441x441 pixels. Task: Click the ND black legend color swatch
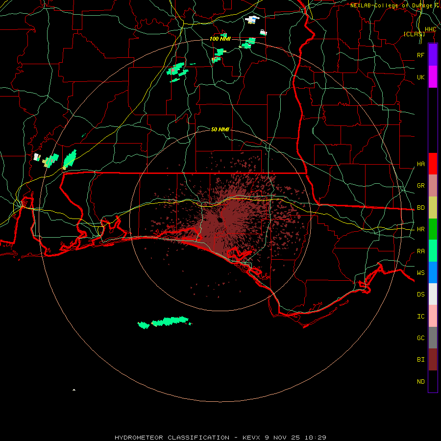click(433, 381)
